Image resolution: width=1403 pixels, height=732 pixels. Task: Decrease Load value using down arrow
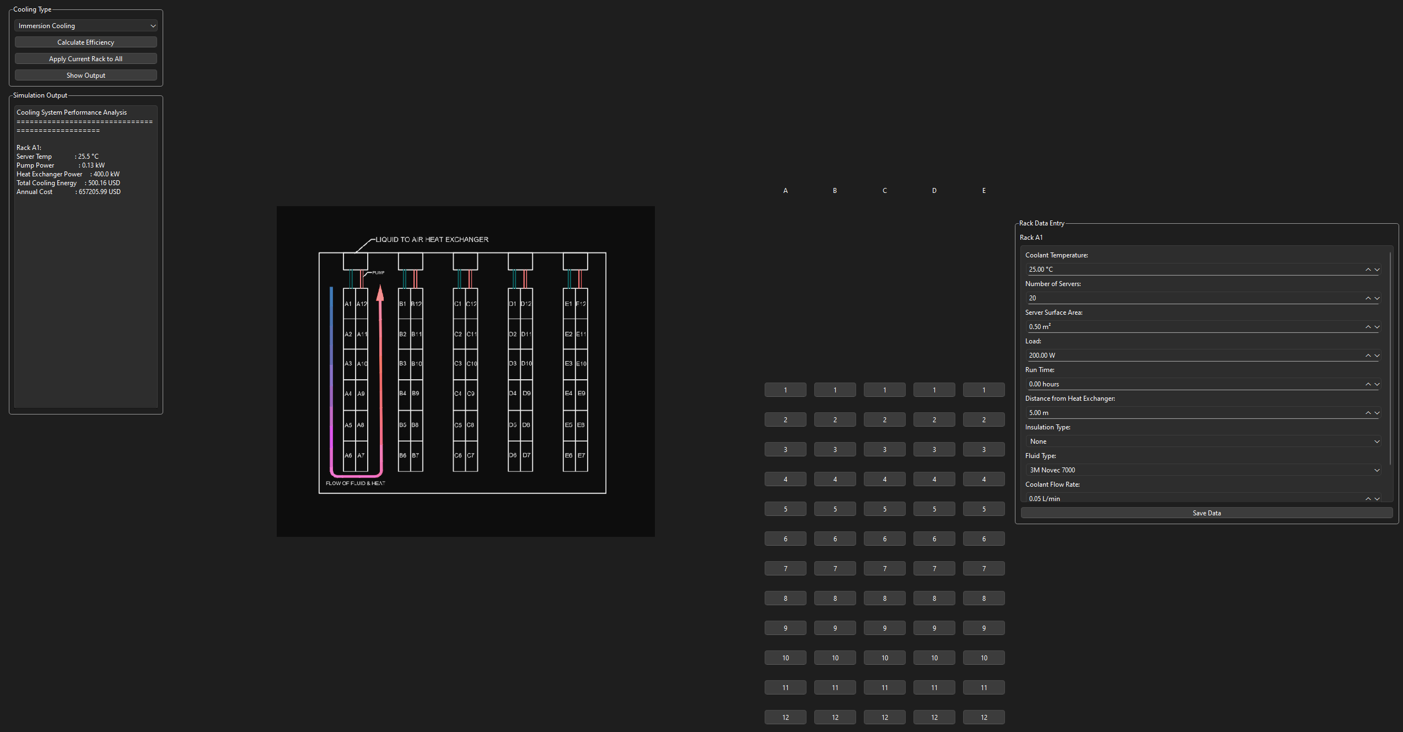click(1377, 356)
